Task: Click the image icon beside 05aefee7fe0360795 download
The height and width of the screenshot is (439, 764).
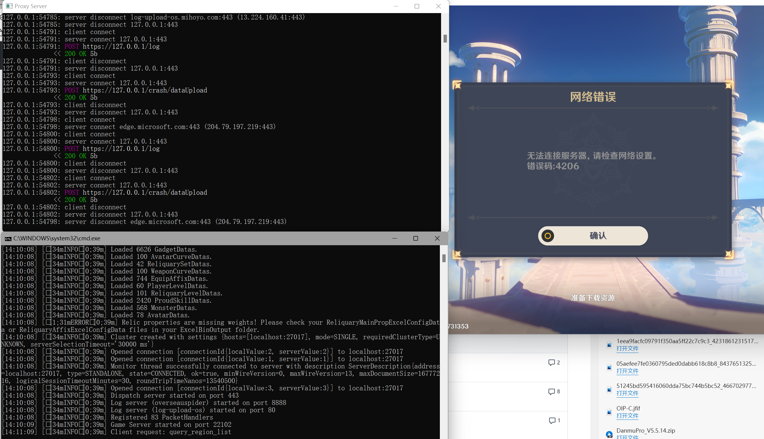Action: pyautogui.click(x=609, y=367)
